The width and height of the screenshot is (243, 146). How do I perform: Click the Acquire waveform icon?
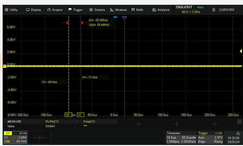[49, 10]
